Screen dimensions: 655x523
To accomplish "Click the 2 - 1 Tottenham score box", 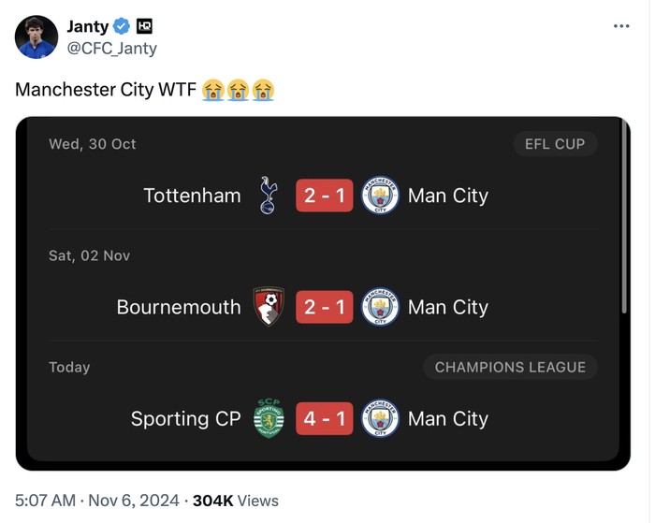I will coord(325,196).
